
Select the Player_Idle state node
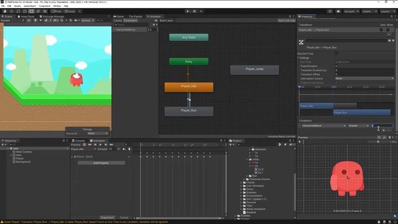pyautogui.click(x=189, y=87)
